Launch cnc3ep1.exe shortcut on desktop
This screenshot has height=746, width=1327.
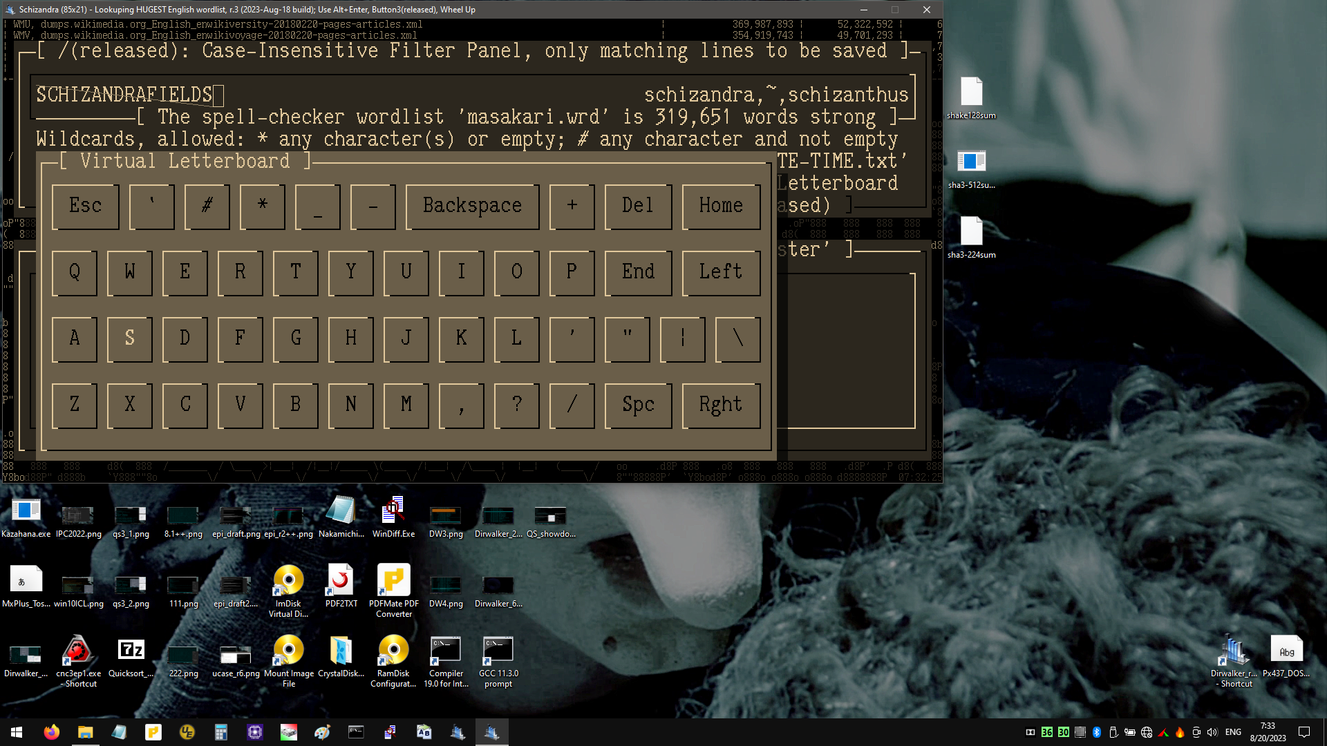pyautogui.click(x=78, y=661)
